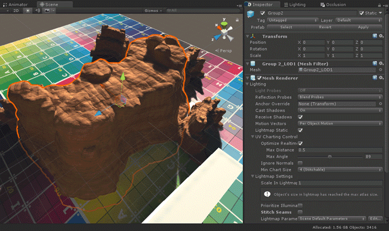389x231 pixels.
Task: Click Edit button for Lightmap Parameters
Action: pos(376,218)
